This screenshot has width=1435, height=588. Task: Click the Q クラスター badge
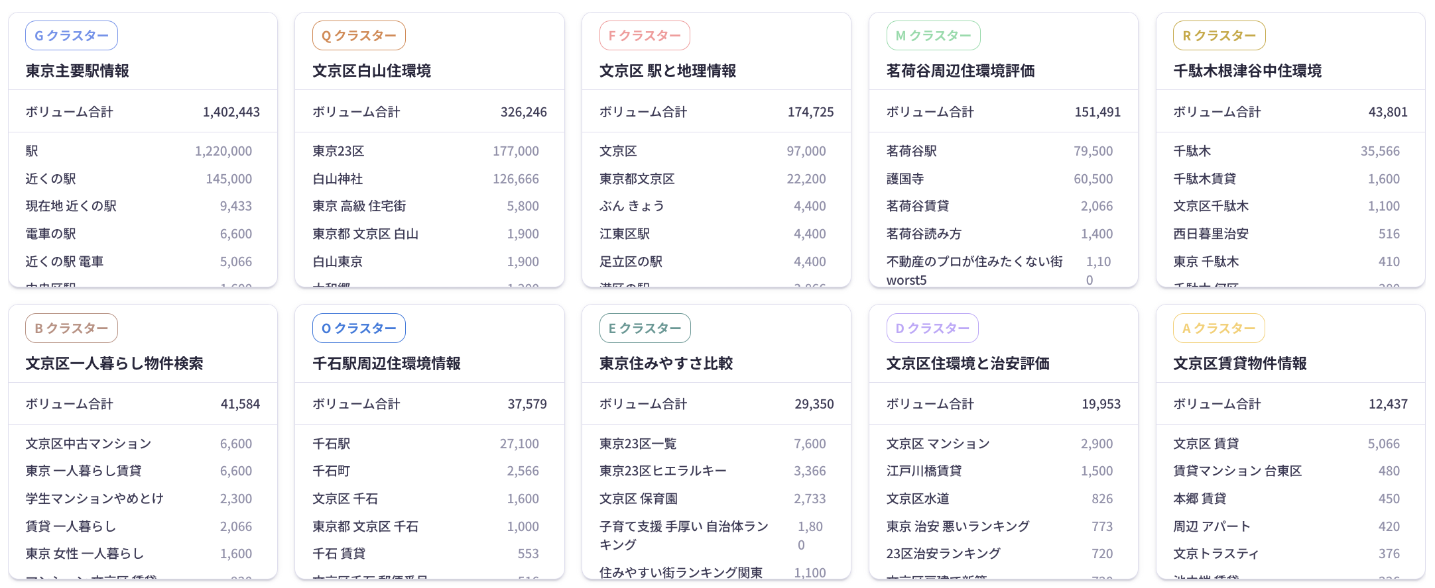click(359, 36)
